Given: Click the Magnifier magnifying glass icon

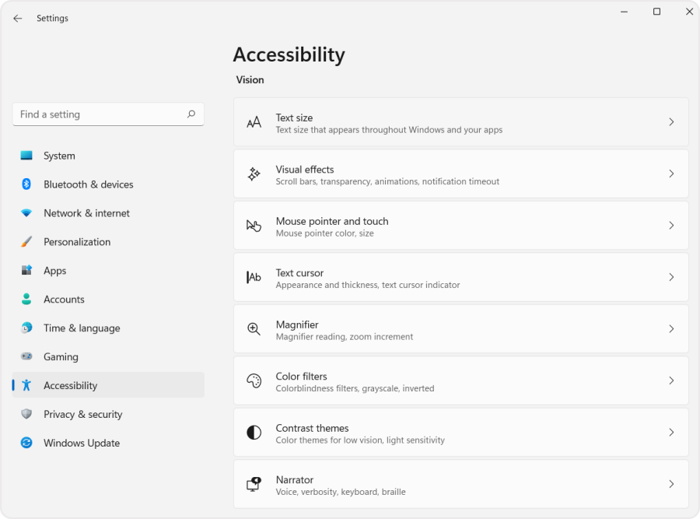Looking at the screenshot, I should click(x=254, y=328).
